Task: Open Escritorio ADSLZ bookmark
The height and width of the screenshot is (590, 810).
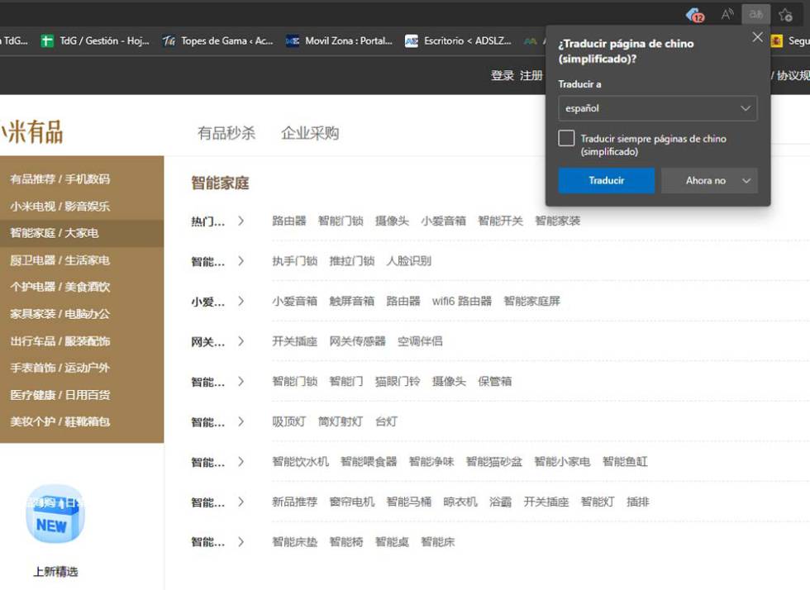Action: pos(458,40)
